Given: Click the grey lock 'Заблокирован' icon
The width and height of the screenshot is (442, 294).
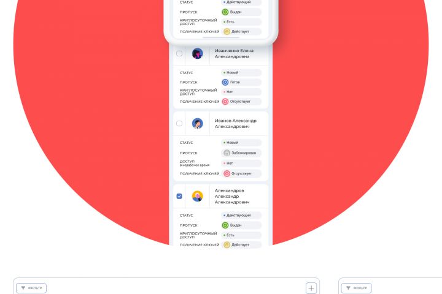Looking at the screenshot, I should tap(227, 153).
